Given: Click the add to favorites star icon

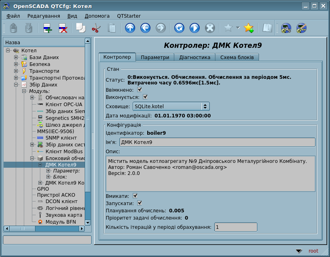Looking at the screenshot, I should pos(249,28).
